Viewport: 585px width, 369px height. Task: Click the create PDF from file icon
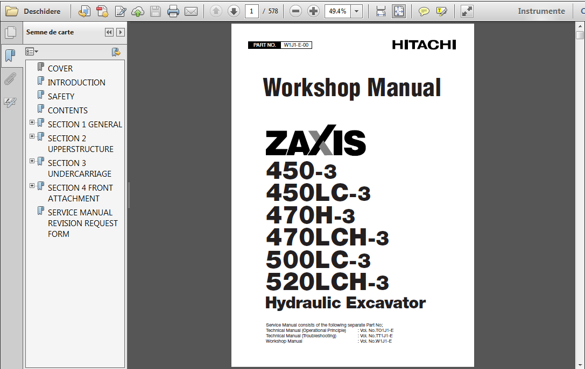pyautogui.click(x=84, y=11)
